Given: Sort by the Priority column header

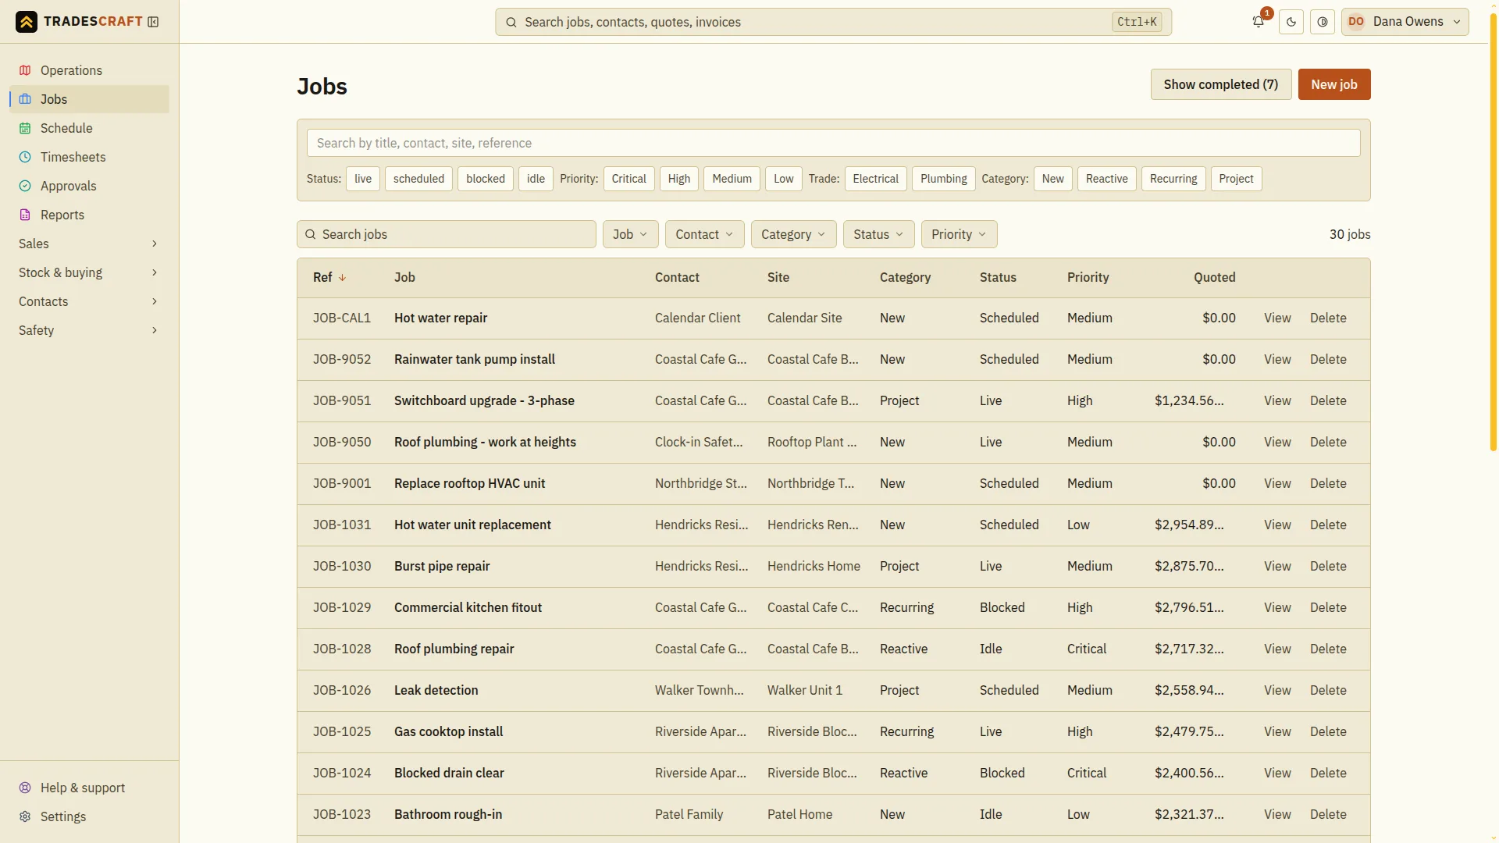Looking at the screenshot, I should click(x=1088, y=277).
